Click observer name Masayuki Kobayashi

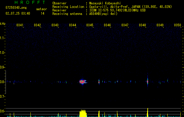pyautogui.click(x=105, y=3)
